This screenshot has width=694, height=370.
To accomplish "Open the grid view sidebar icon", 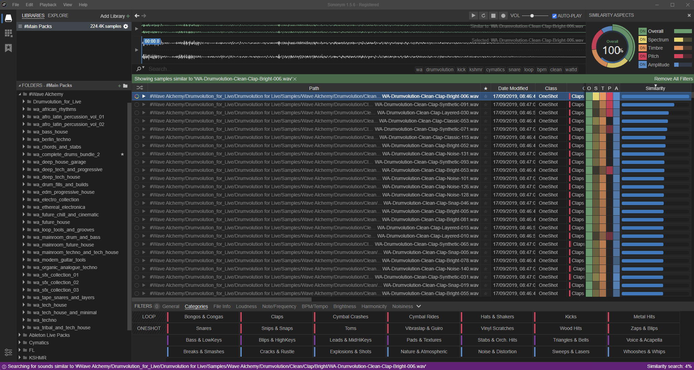I will coord(8,33).
